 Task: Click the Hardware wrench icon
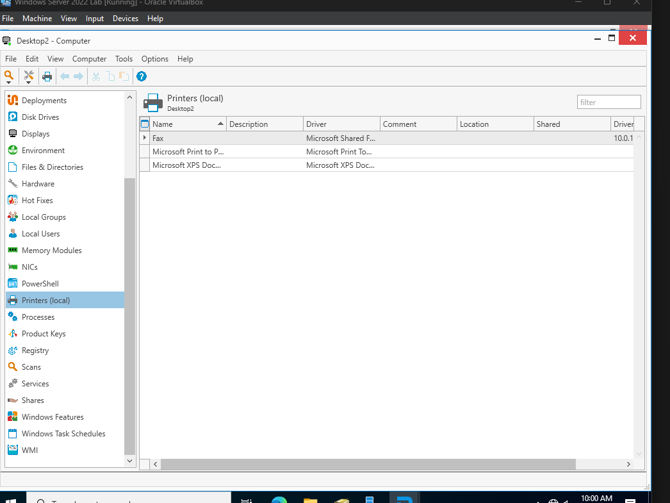(x=13, y=183)
